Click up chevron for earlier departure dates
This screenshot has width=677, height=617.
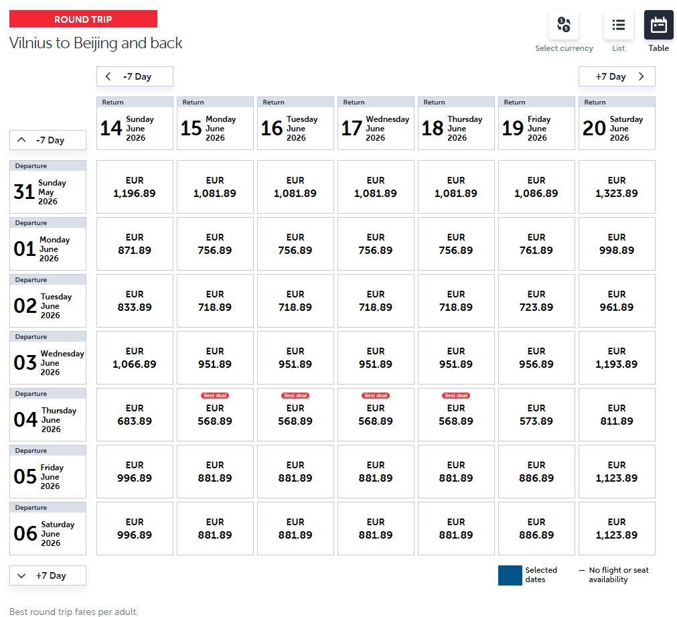click(21, 140)
